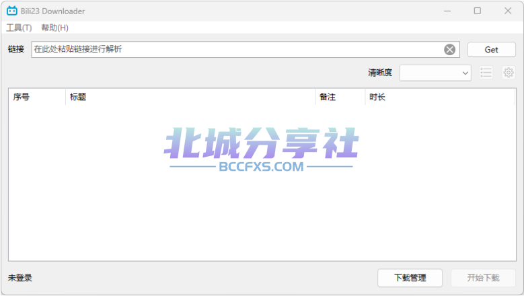The width and height of the screenshot is (524, 296).
Task: Open 下载管理 download manager
Action: 410,278
